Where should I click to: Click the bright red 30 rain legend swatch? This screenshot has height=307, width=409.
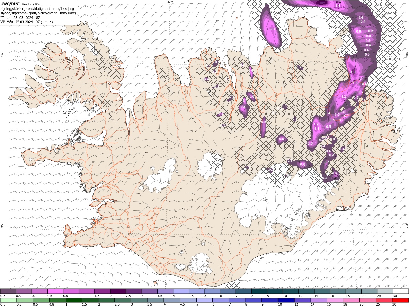[400, 300]
